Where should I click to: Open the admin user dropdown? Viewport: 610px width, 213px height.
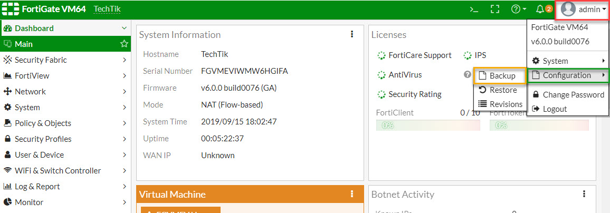(x=583, y=9)
